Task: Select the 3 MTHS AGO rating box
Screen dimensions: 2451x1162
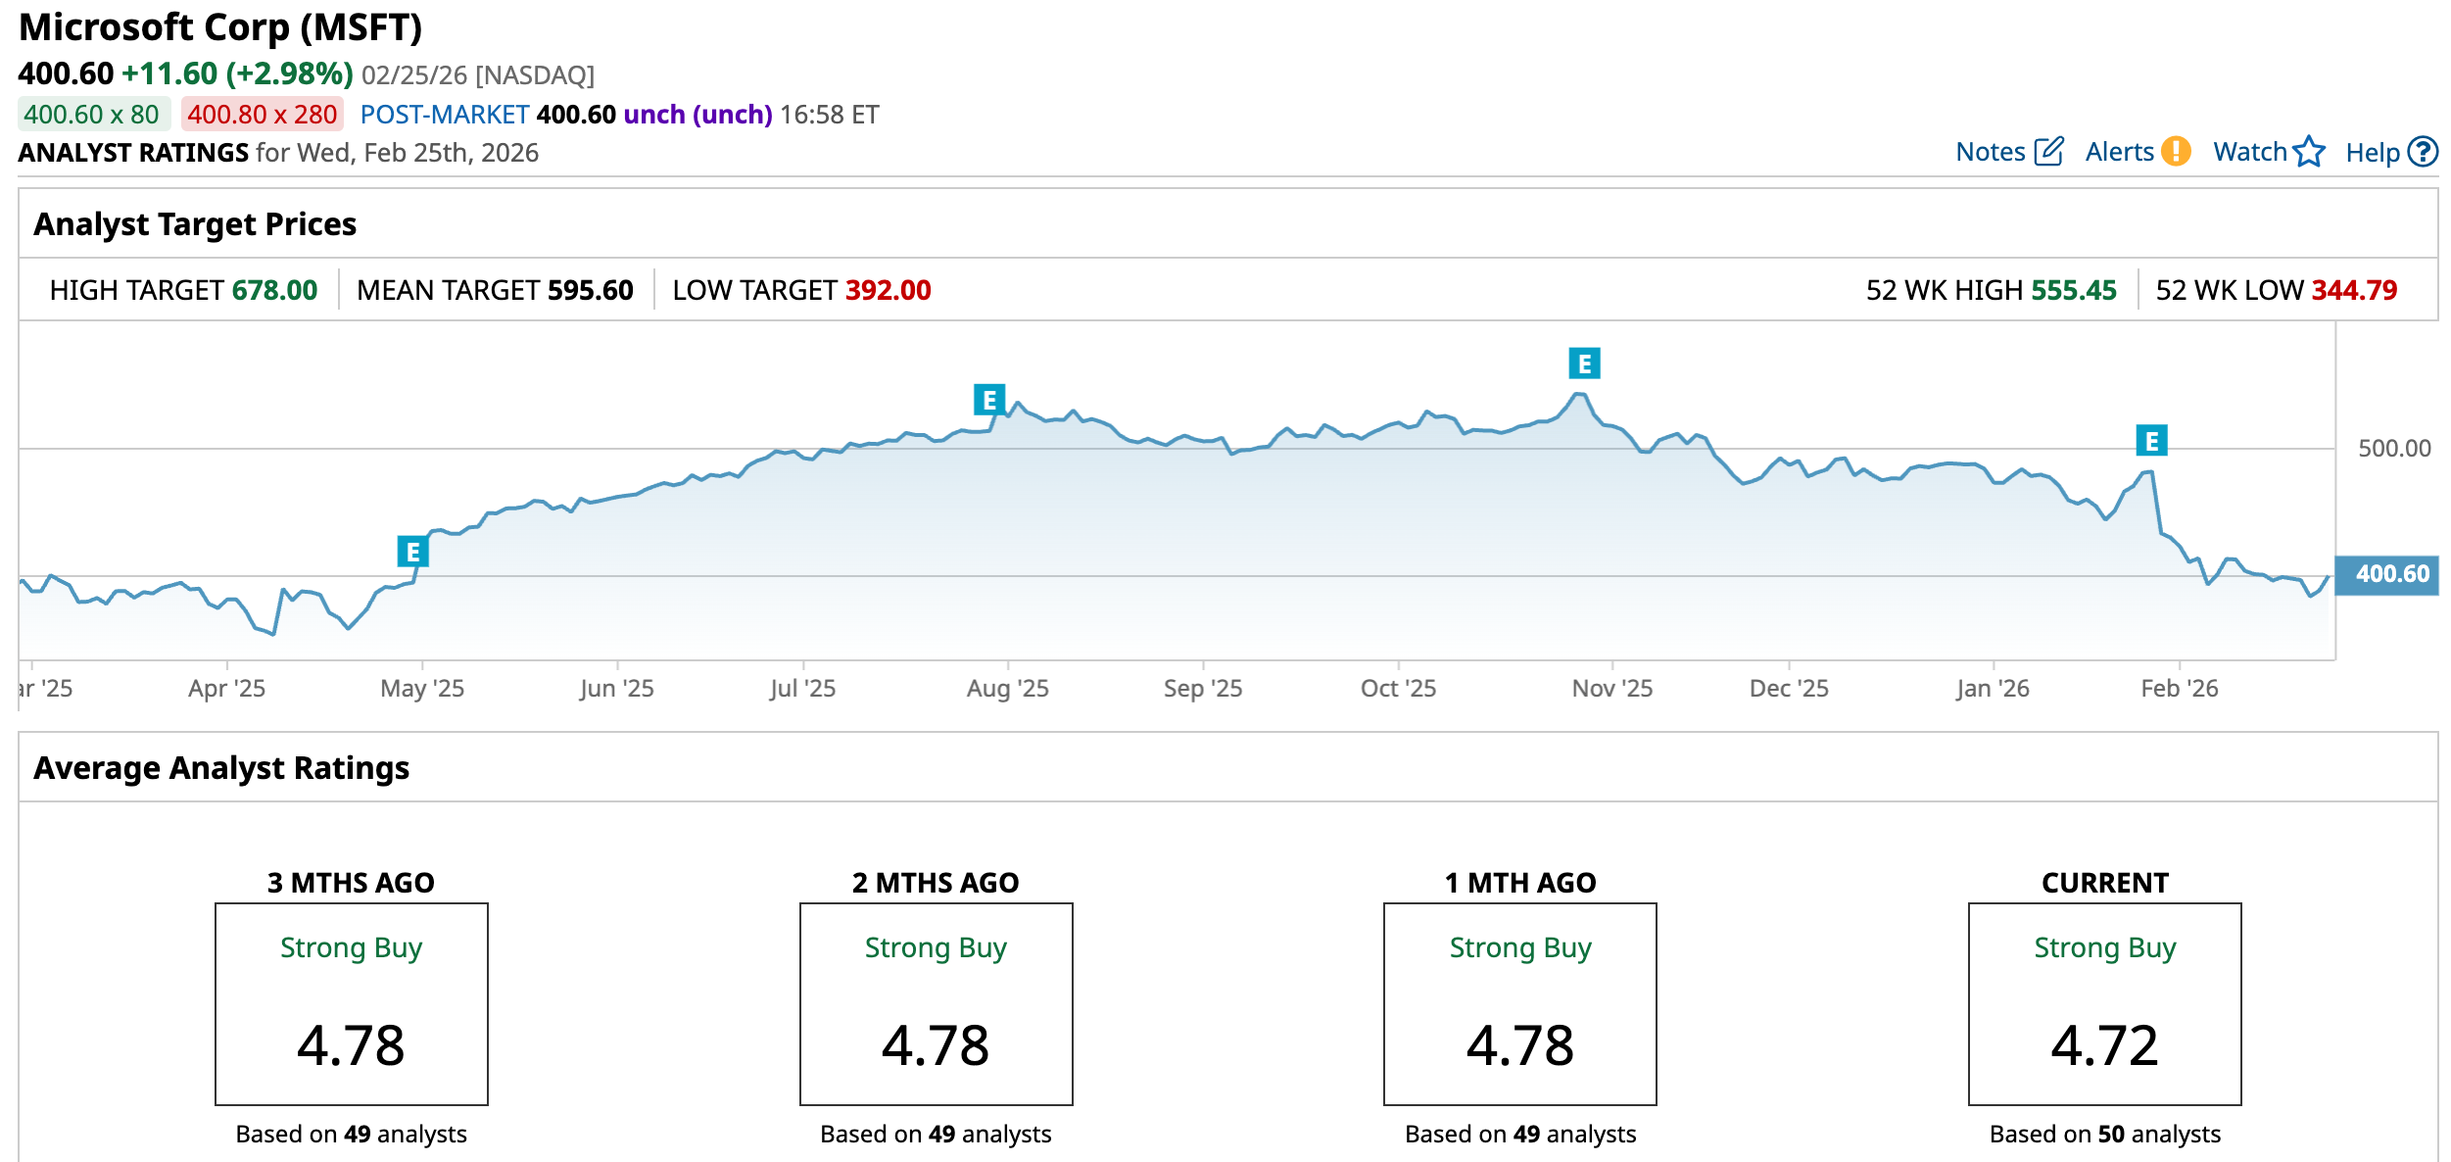Action: pyautogui.click(x=351, y=1003)
